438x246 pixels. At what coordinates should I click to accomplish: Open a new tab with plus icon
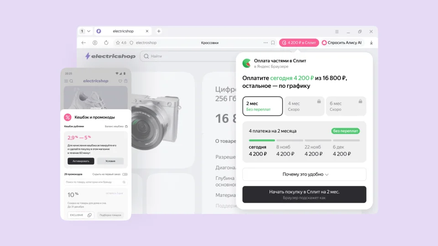159,31
